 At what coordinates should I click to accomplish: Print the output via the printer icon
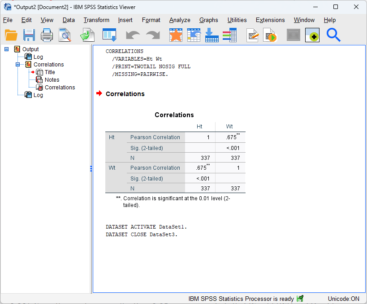click(47, 35)
